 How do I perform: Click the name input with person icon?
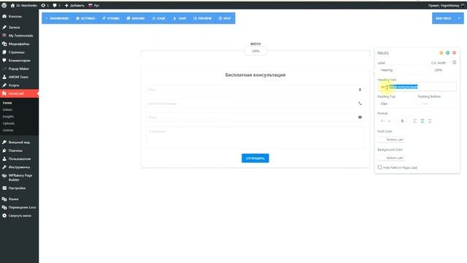coord(255,89)
